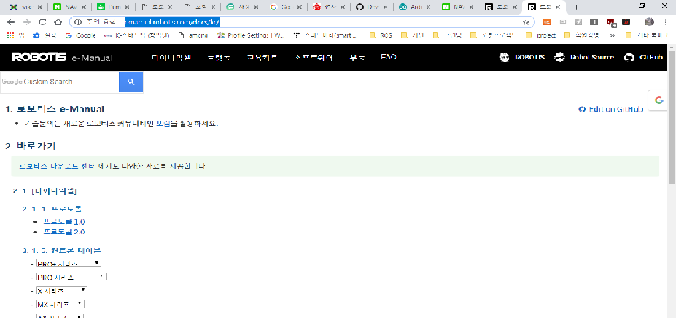Click the ROBOTIS e-Manual logo
Screen dimensions: 676x318
point(62,58)
